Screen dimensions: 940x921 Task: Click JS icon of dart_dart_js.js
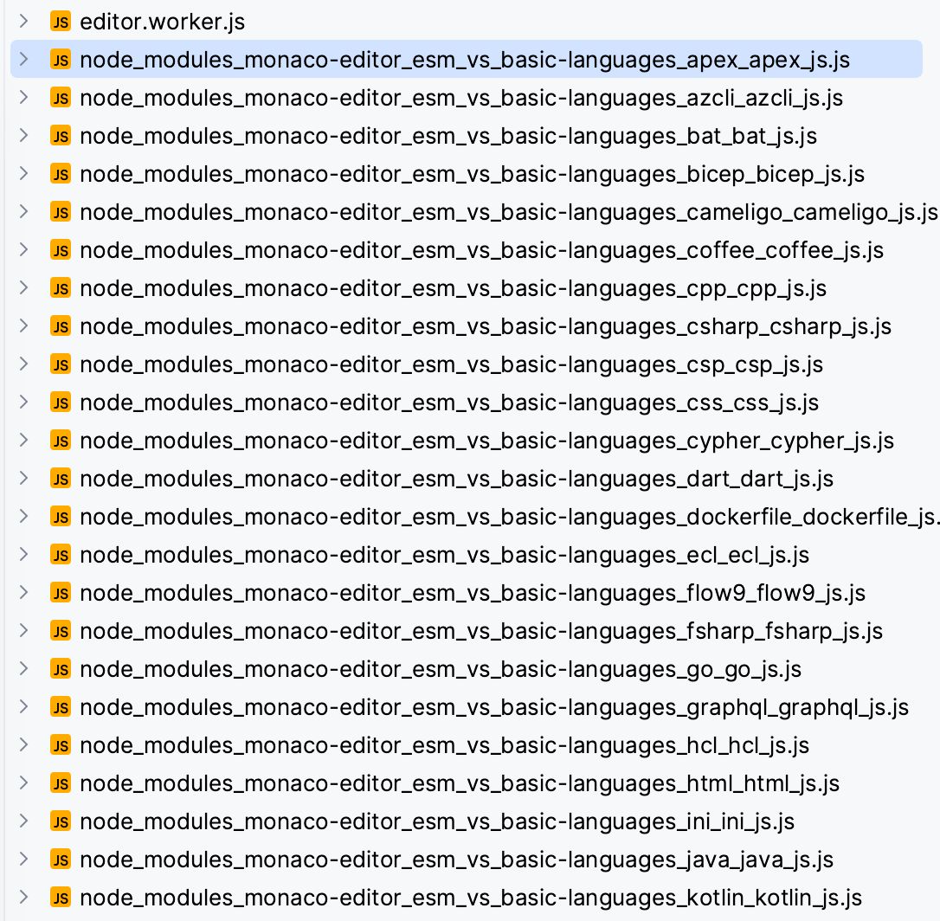[61, 479]
